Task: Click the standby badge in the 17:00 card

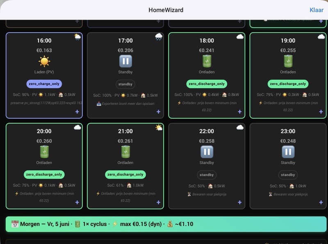Action: [x=125, y=84]
